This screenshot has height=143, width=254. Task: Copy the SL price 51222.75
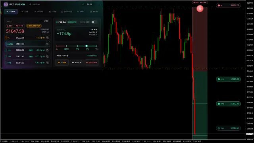[48, 38]
